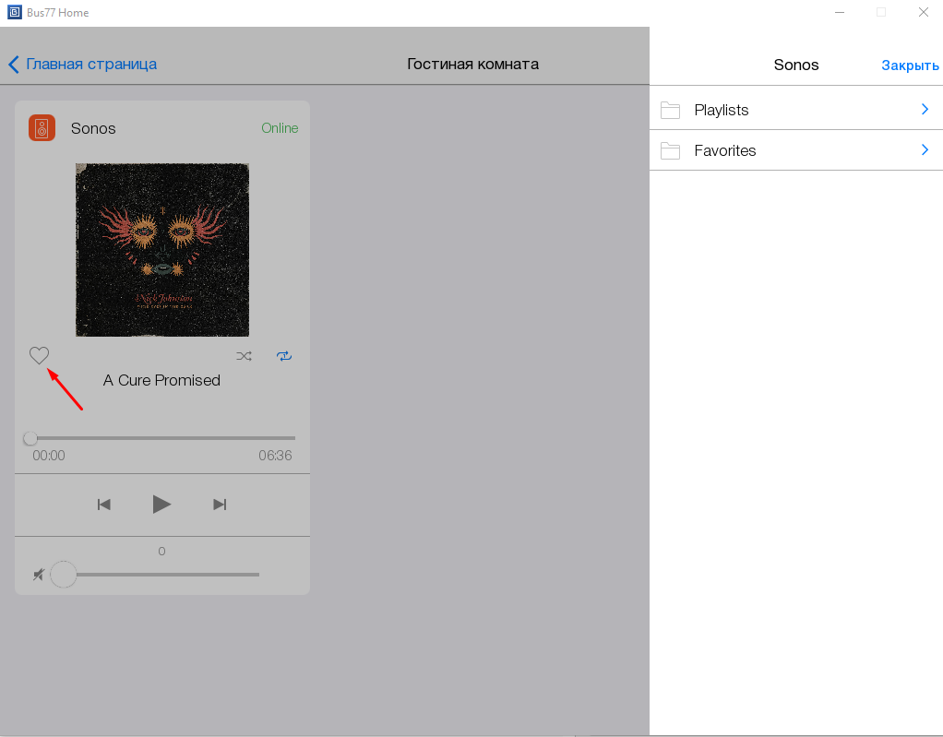Click the Bus77 Home app icon
The image size is (943, 737).
[x=14, y=13]
